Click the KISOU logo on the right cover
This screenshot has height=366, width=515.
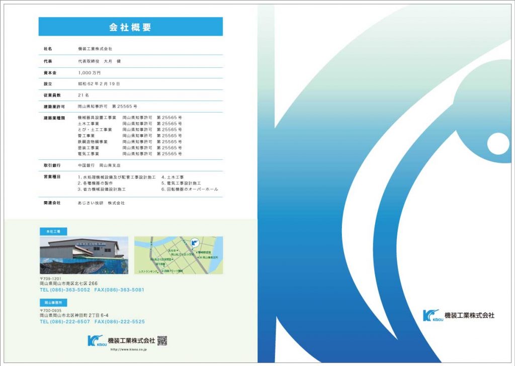[x=431, y=315]
